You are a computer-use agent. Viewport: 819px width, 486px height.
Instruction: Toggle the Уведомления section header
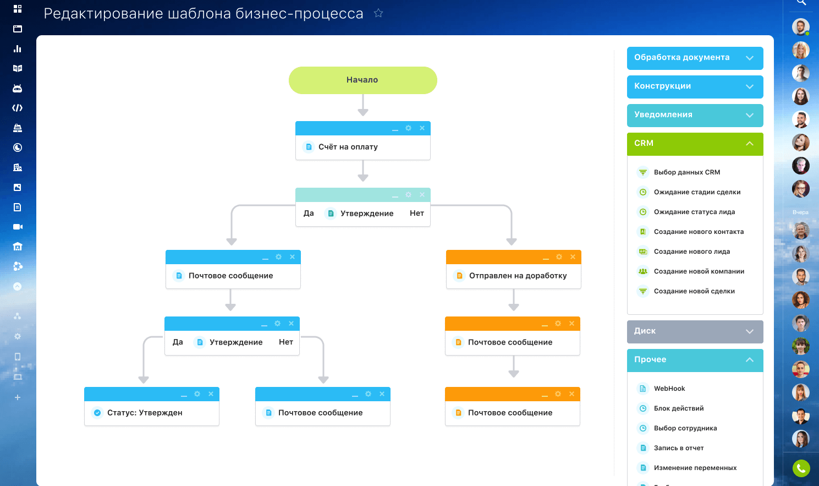(695, 115)
